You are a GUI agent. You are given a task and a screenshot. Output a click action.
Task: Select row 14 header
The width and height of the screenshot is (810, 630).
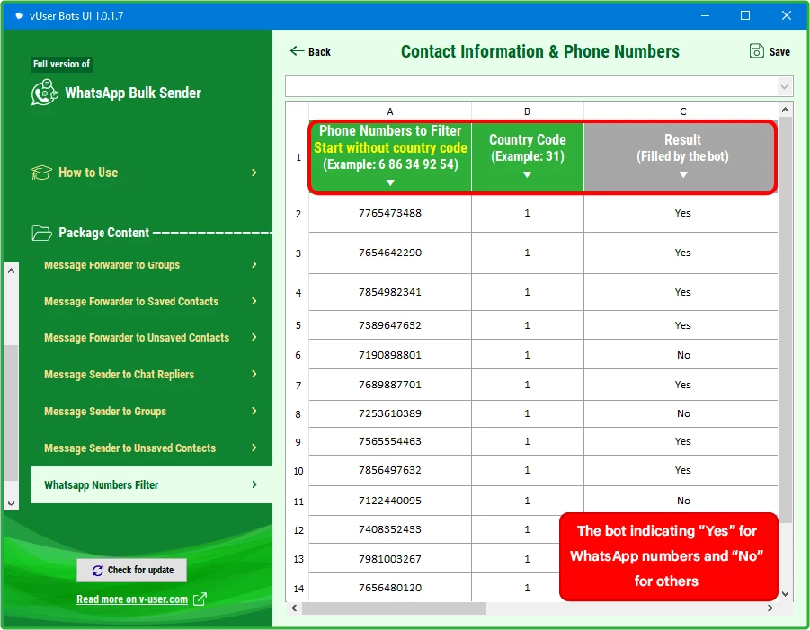298,588
